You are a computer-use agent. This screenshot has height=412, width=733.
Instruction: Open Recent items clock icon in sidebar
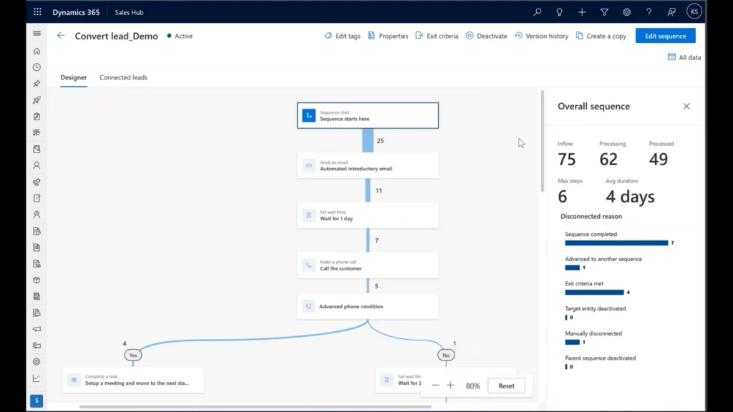tap(37, 67)
